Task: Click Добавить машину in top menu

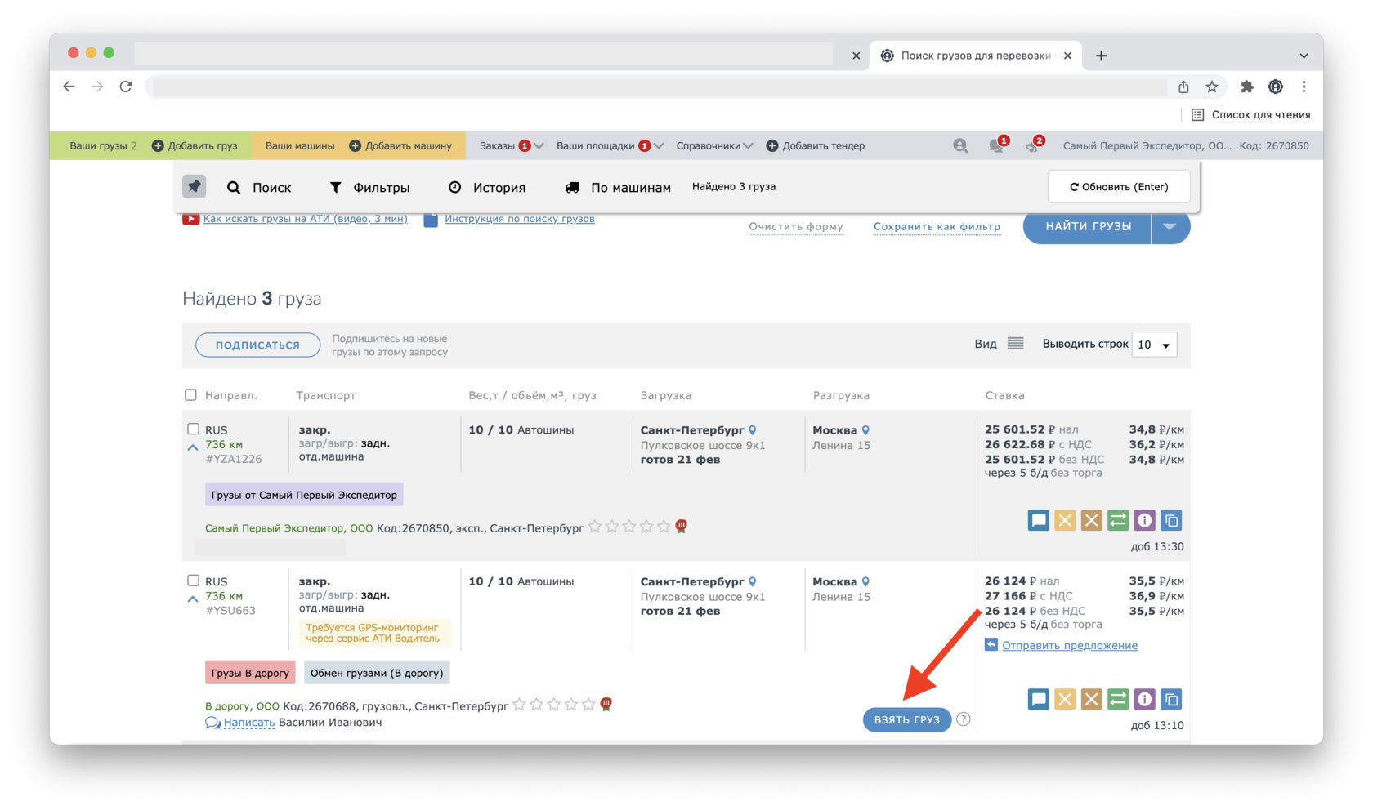Action: [x=400, y=146]
